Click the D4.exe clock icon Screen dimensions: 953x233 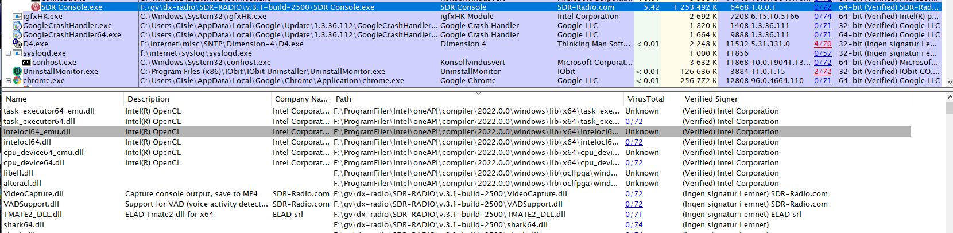click(18, 44)
